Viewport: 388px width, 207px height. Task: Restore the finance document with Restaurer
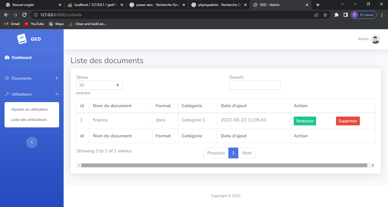point(305,121)
